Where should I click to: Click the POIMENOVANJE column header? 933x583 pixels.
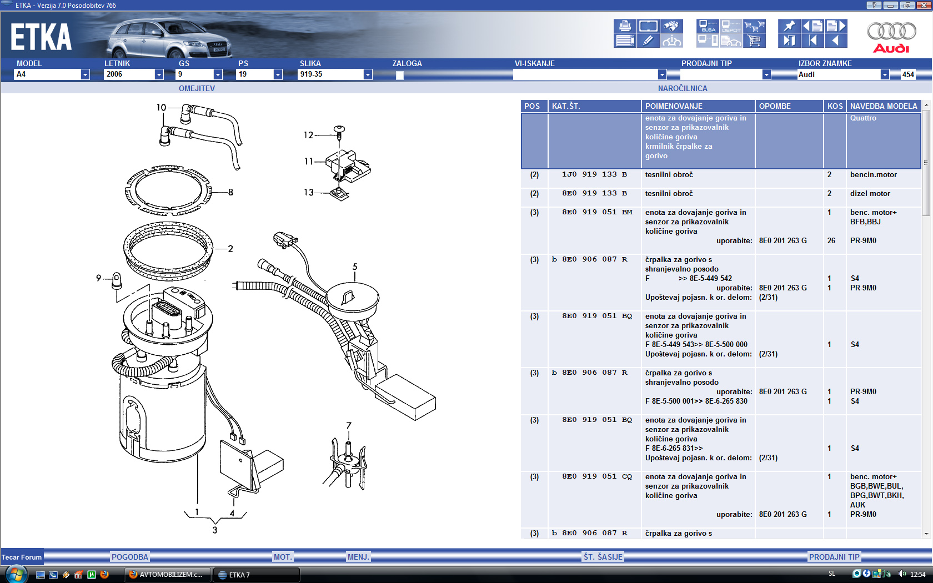(698, 106)
